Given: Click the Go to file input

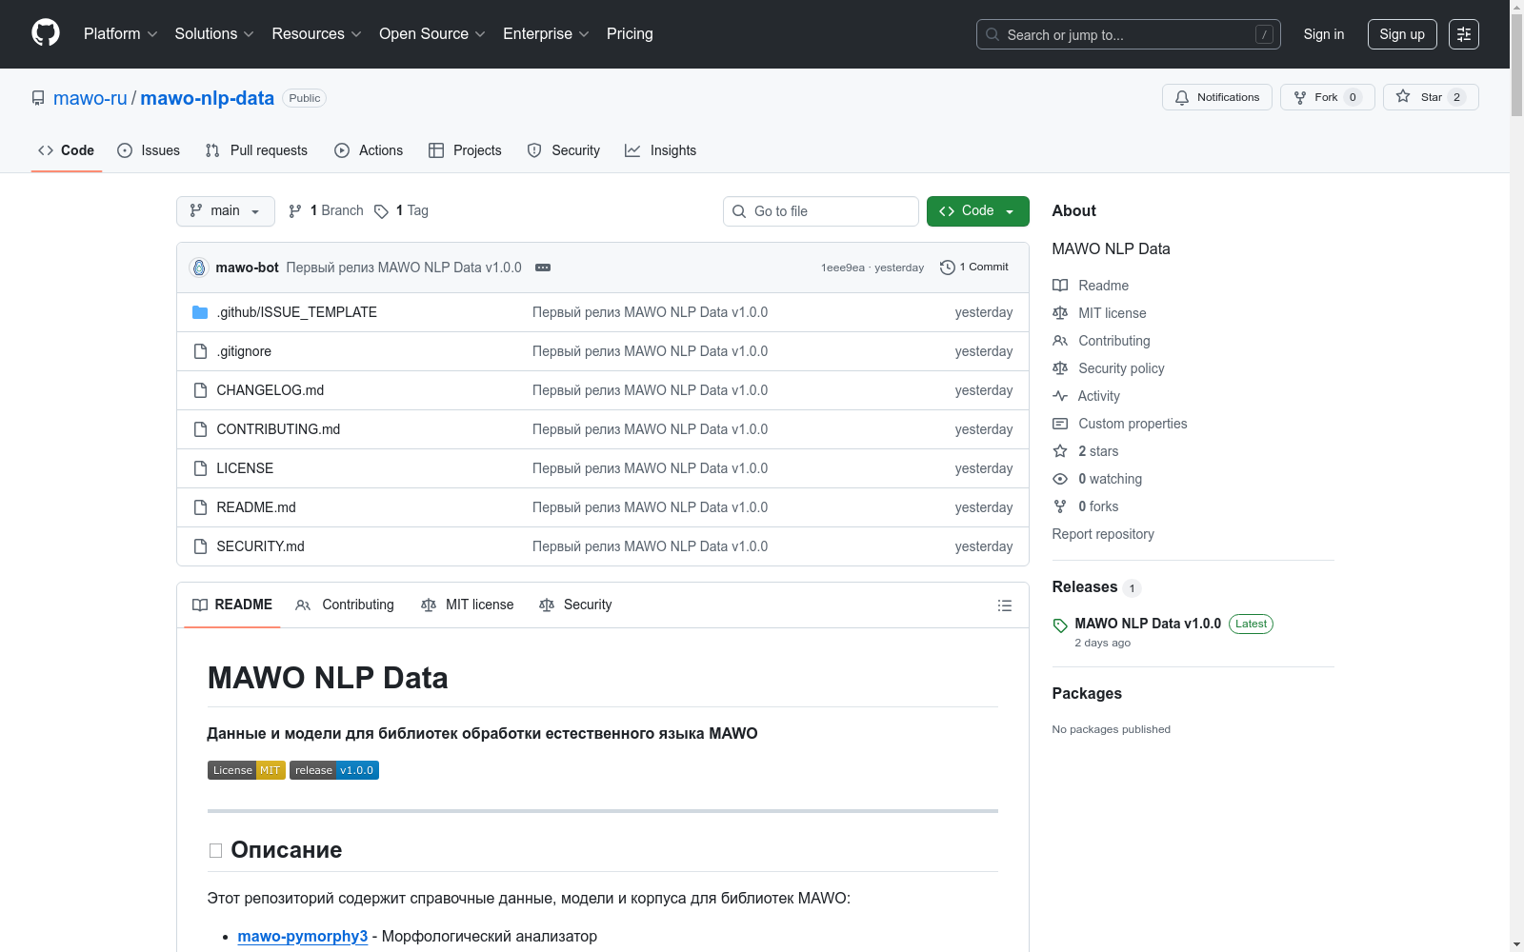Looking at the screenshot, I should point(821,211).
